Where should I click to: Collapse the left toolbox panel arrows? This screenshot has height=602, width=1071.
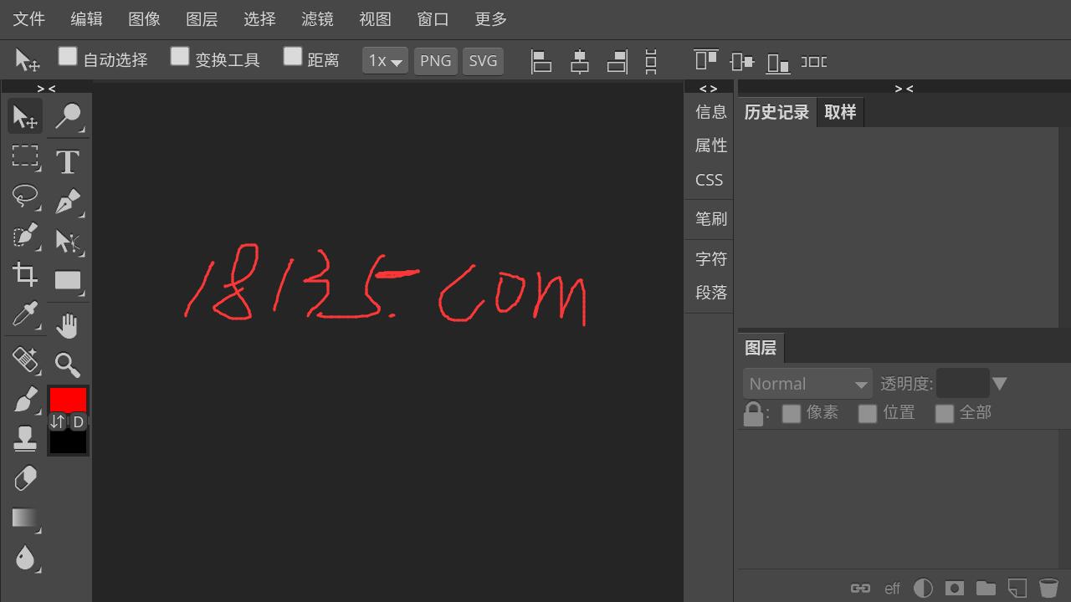47,88
